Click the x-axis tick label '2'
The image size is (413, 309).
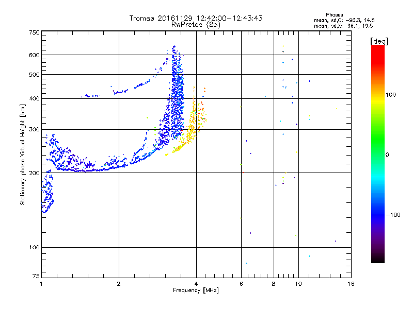(x=119, y=284)
